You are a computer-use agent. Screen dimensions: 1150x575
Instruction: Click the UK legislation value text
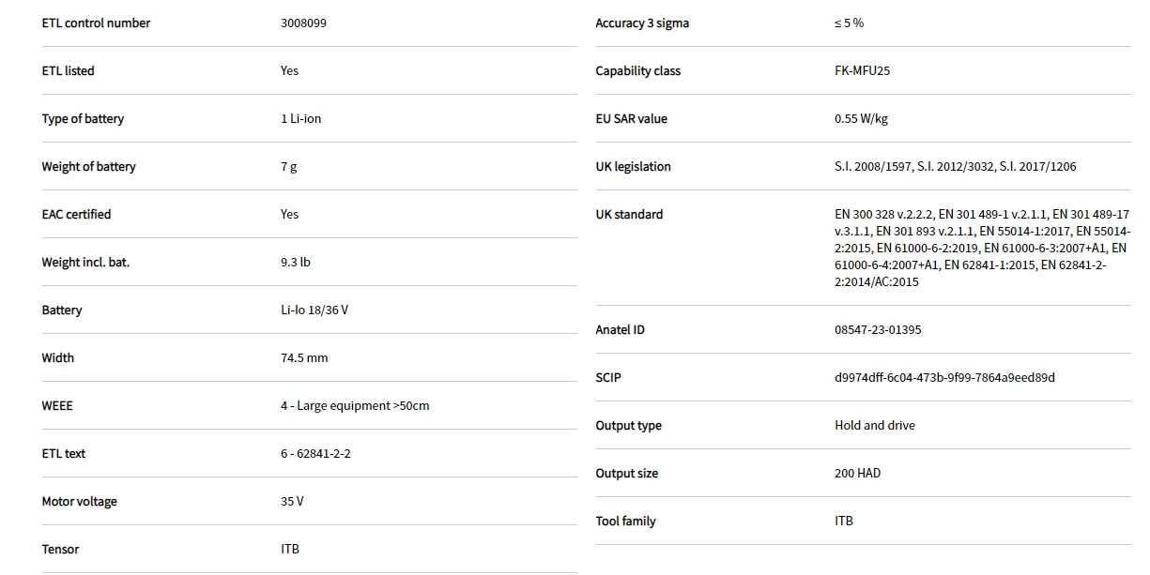pos(955,167)
